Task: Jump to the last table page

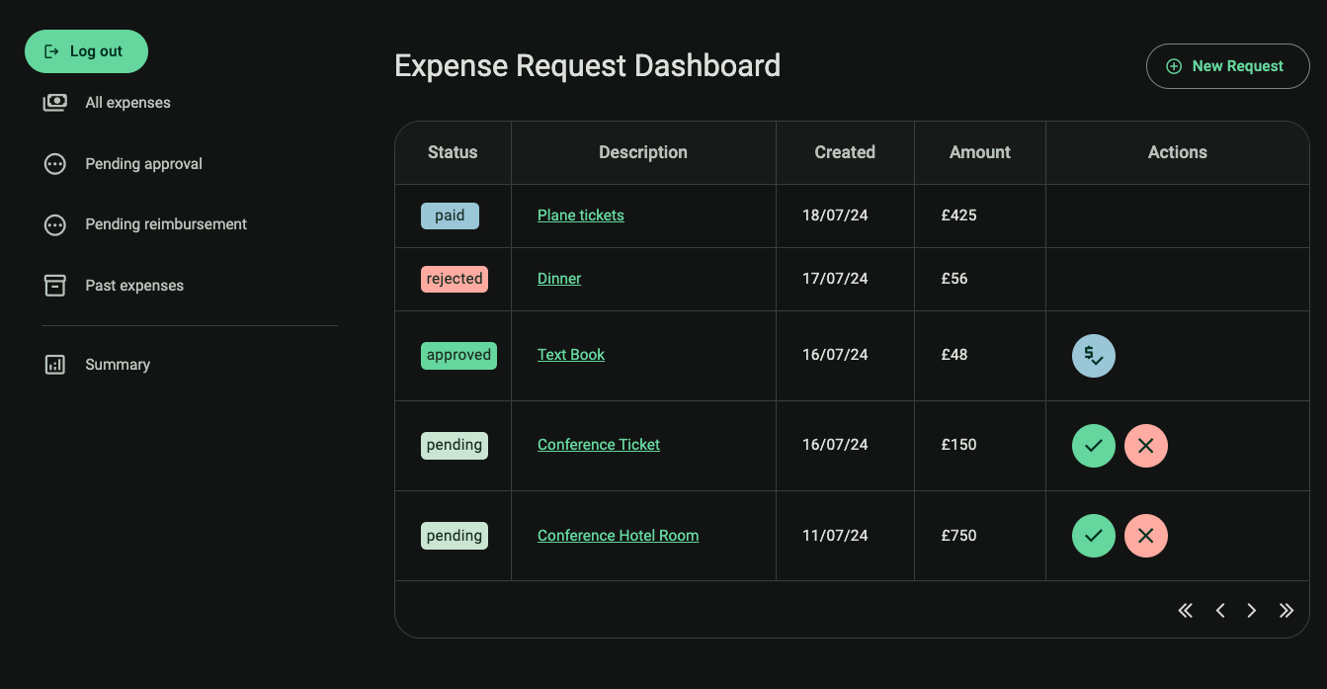Action: pos(1286,611)
